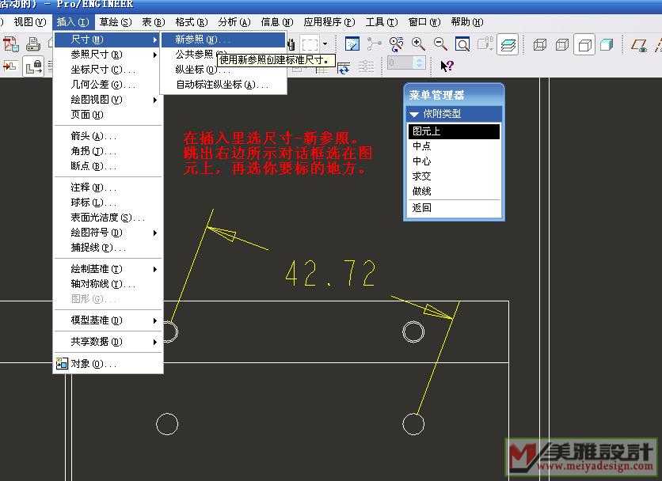This screenshot has width=662, height=481.
Task: Click the context help arrow-question icon
Action: tap(447, 66)
